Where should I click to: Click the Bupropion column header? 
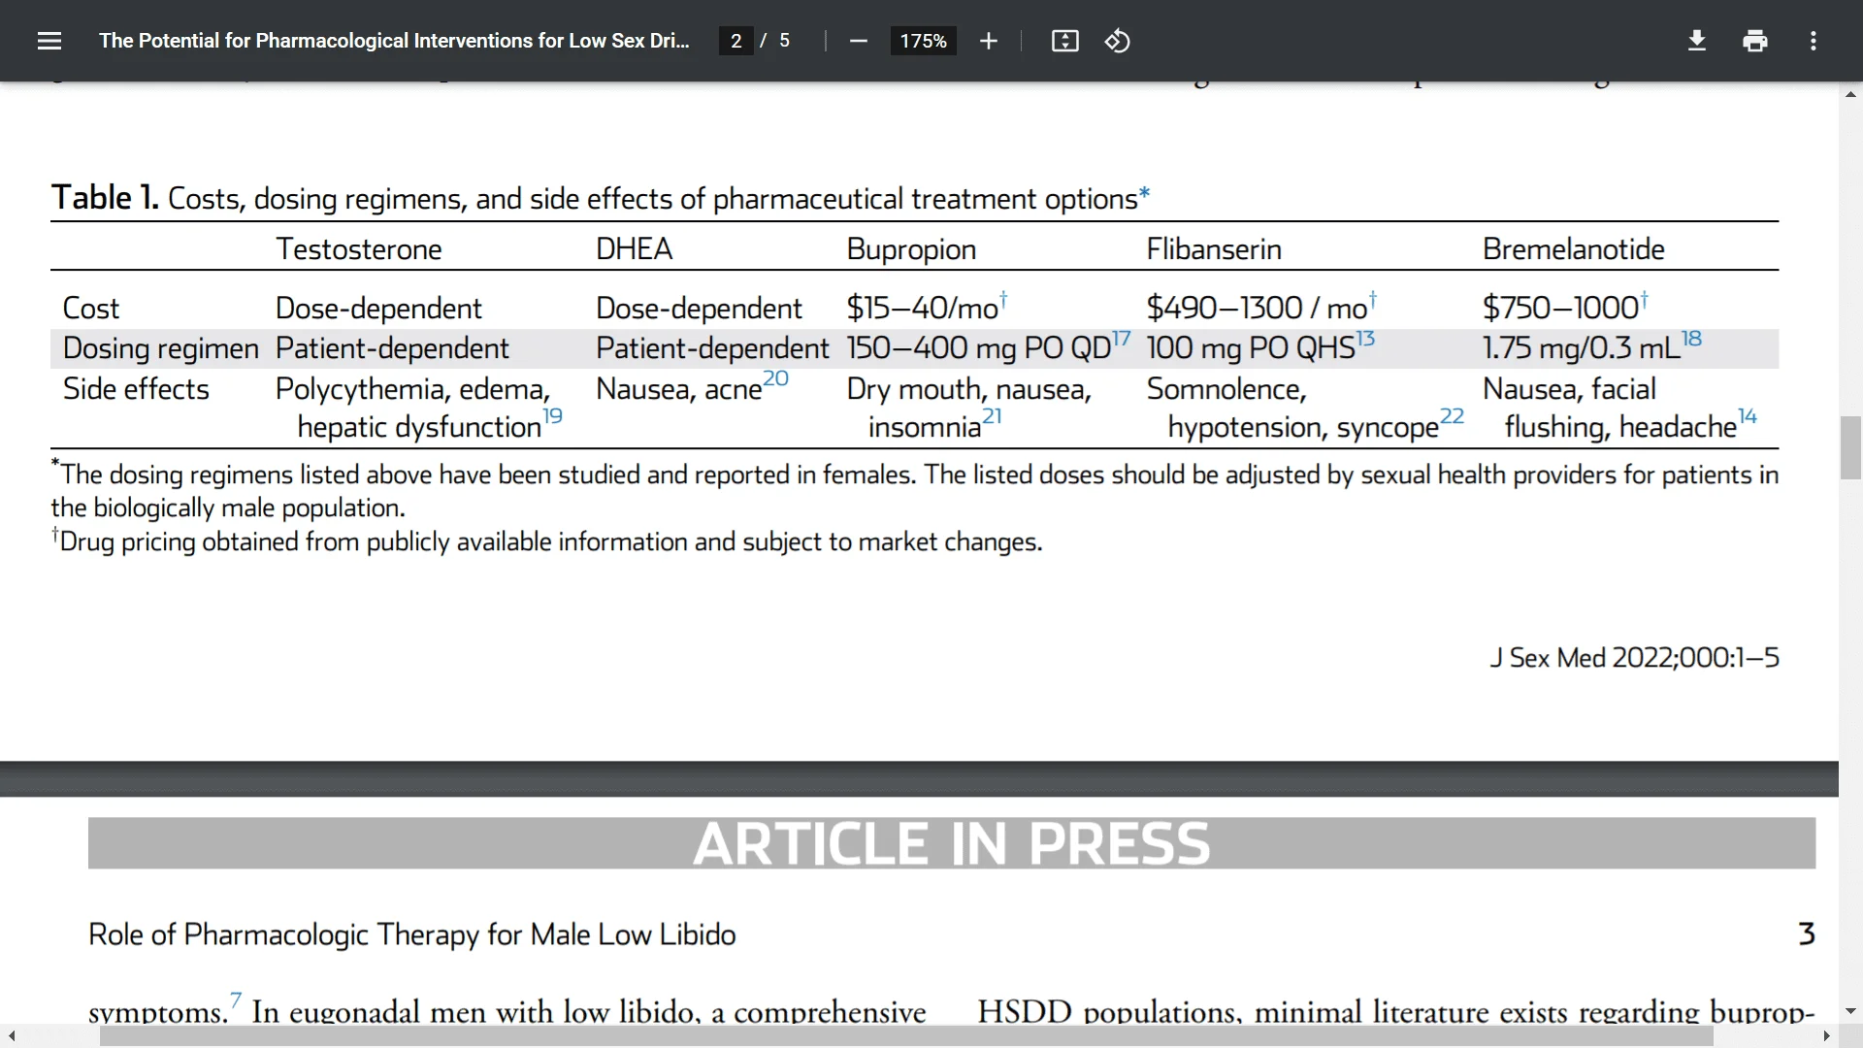(911, 249)
